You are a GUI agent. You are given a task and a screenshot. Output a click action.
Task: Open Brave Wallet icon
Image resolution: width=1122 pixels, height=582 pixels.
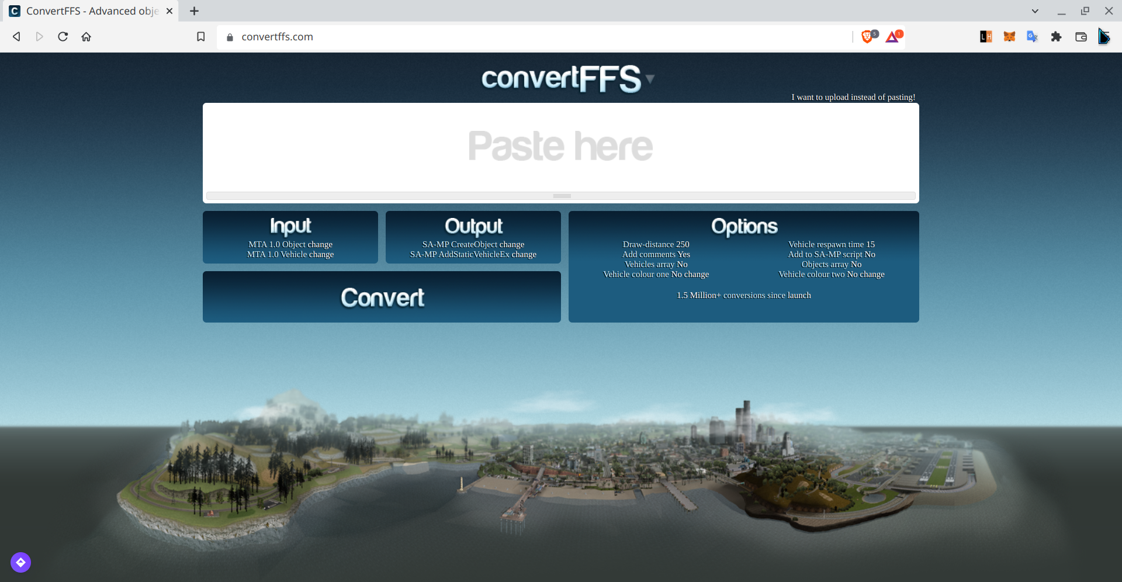(1081, 37)
